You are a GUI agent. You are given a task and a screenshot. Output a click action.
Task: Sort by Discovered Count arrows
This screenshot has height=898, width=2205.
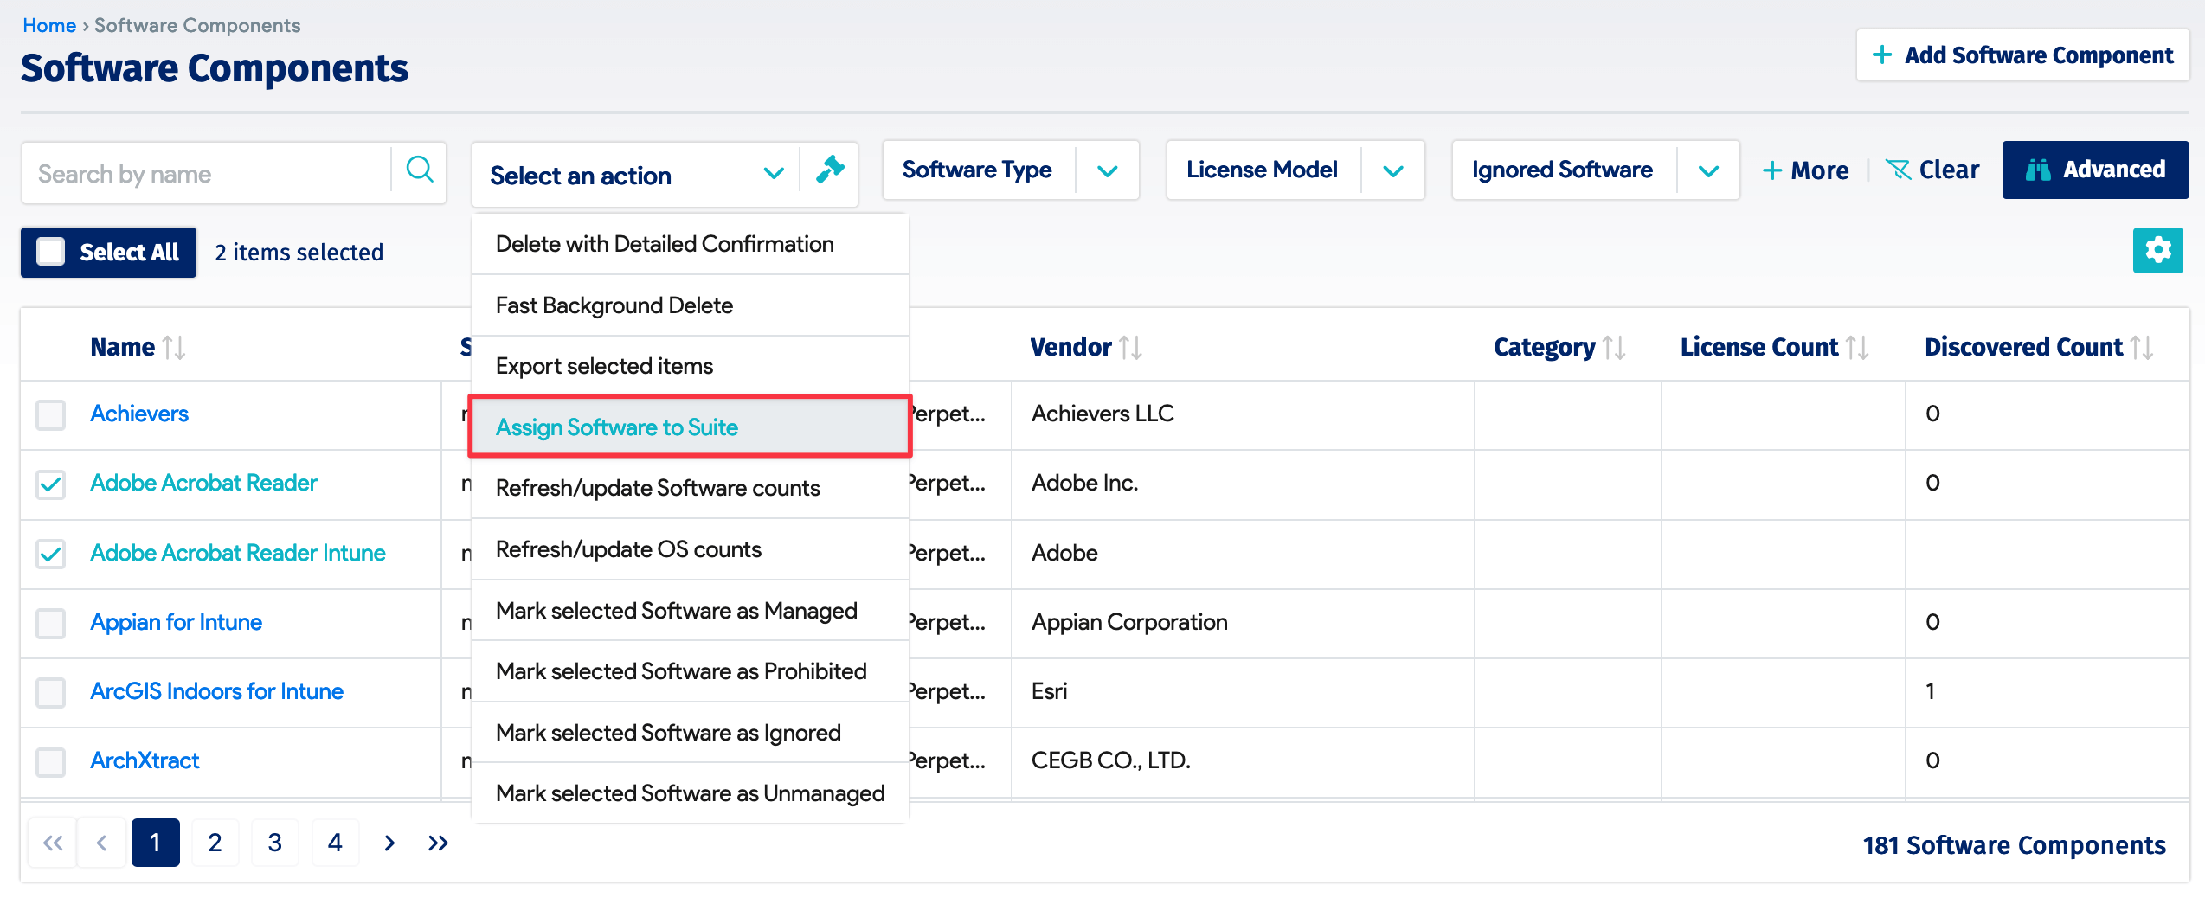point(2141,348)
